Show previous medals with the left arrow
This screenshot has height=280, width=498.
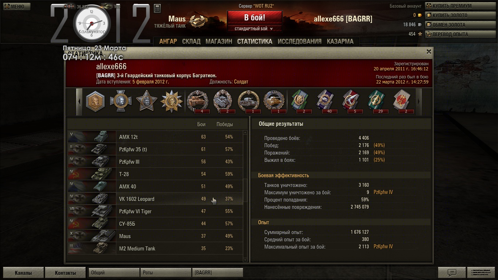[79, 101]
